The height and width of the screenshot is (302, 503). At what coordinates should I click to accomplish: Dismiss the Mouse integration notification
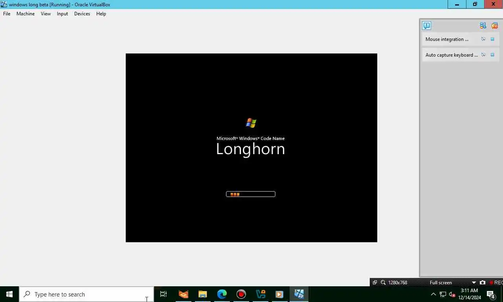[x=492, y=39]
